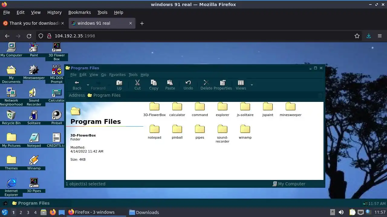Viewport: 387px width, 217px height.
Task: Select the sound-recorder folder
Action: [223, 134]
